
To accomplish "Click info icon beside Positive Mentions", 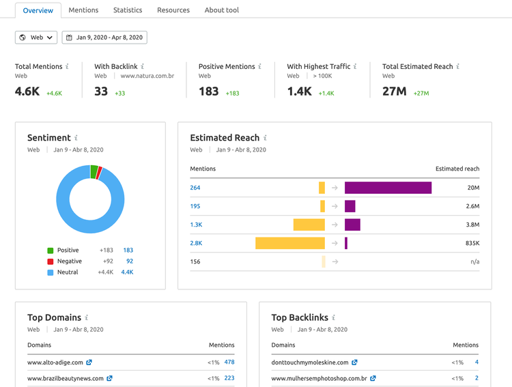I will pos(259,66).
